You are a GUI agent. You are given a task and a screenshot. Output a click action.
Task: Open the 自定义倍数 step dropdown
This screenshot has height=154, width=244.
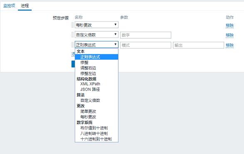click(96, 35)
